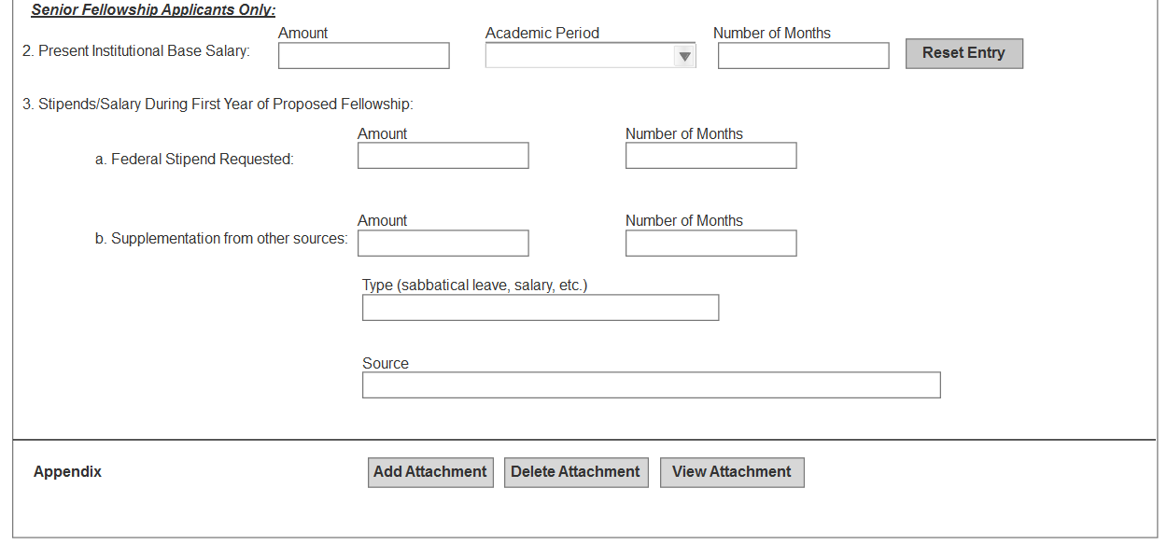
Task: Click the Present Institutional Base Salary label
Action: click(x=136, y=51)
